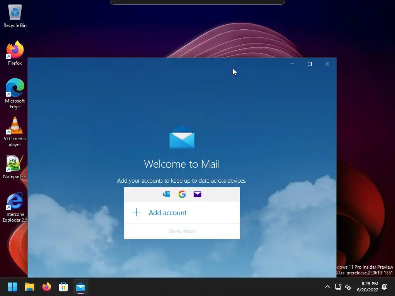Click the 'Add your accounts' subtitle text

pos(182,181)
